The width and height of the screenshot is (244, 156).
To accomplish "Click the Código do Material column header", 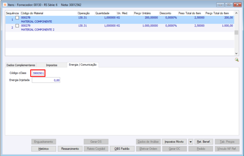I will 49,13.
